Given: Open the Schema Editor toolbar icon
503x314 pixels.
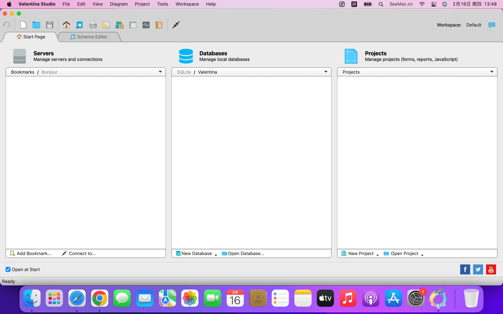Looking at the screenshot, I should pos(80,25).
